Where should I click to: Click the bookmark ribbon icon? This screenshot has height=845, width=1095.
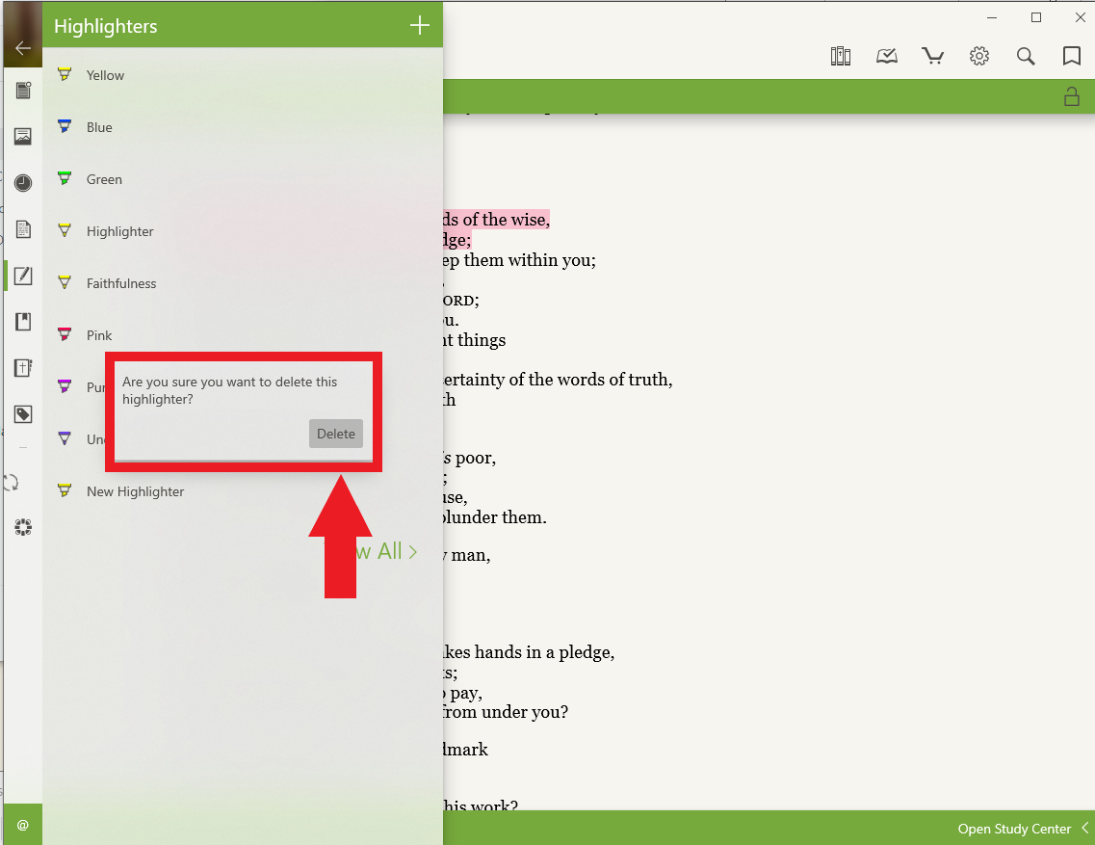[1071, 57]
